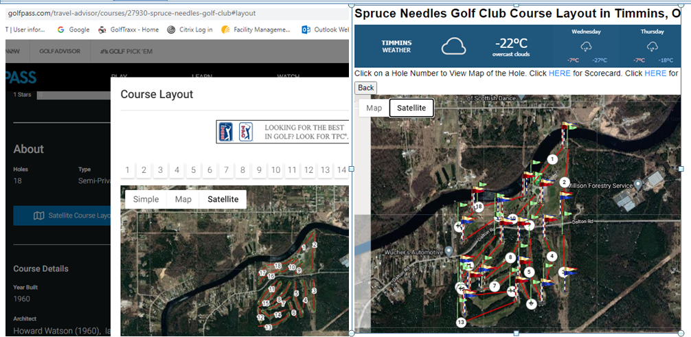Click hole 4 marker on right satellite map
The image size is (691, 337).
pos(552,256)
